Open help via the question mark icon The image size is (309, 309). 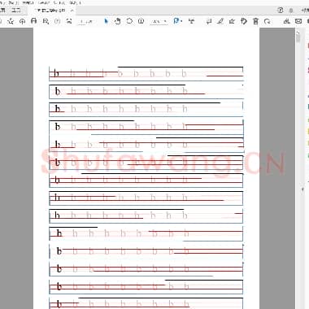pyautogui.click(x=281, y=11)
